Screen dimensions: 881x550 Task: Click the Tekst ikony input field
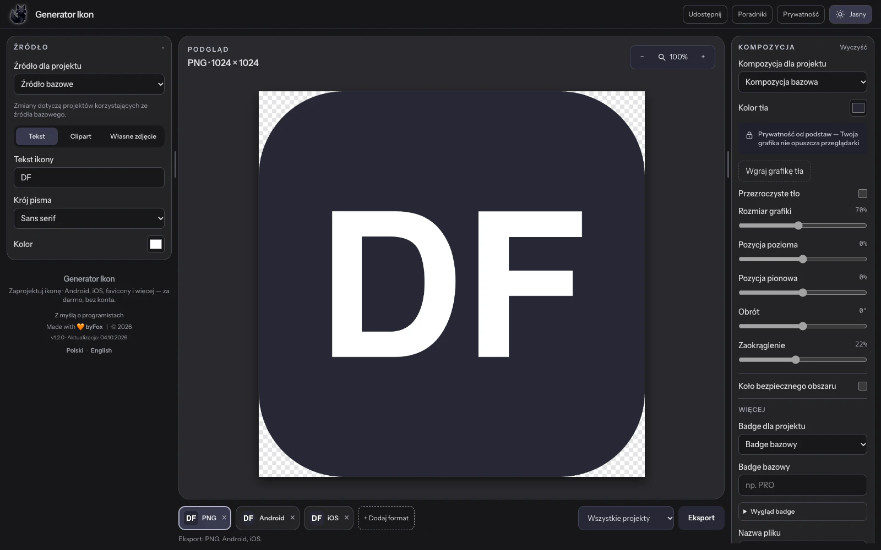pyautogui.click(x=89, y=178)
